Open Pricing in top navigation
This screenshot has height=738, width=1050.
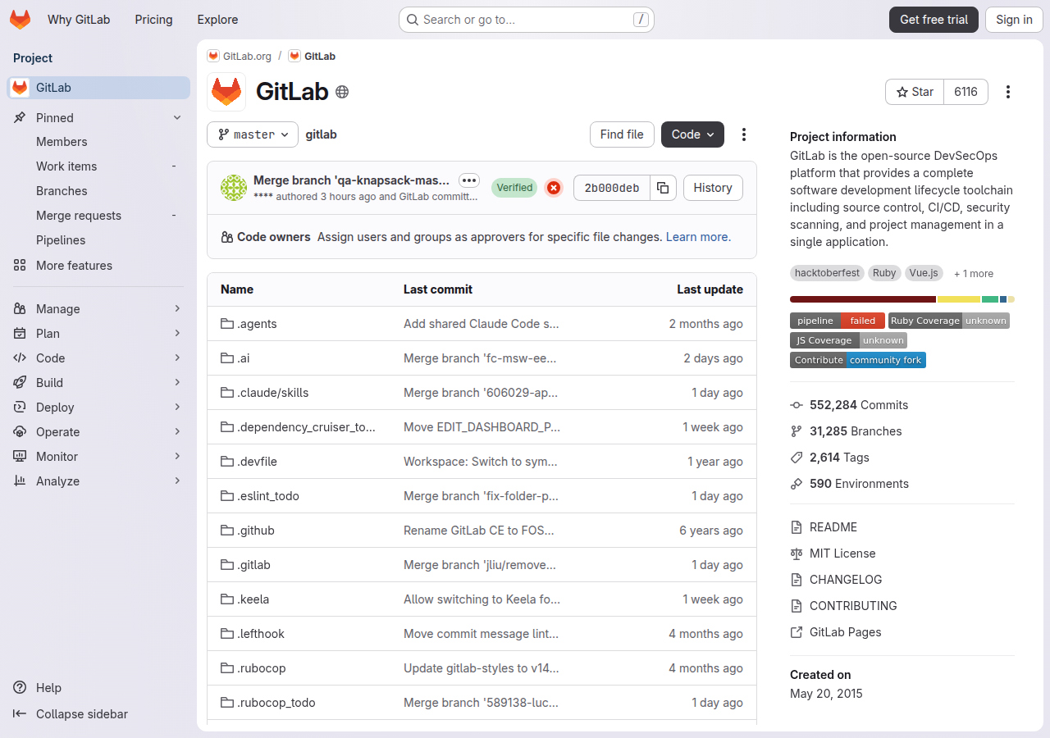153,20
